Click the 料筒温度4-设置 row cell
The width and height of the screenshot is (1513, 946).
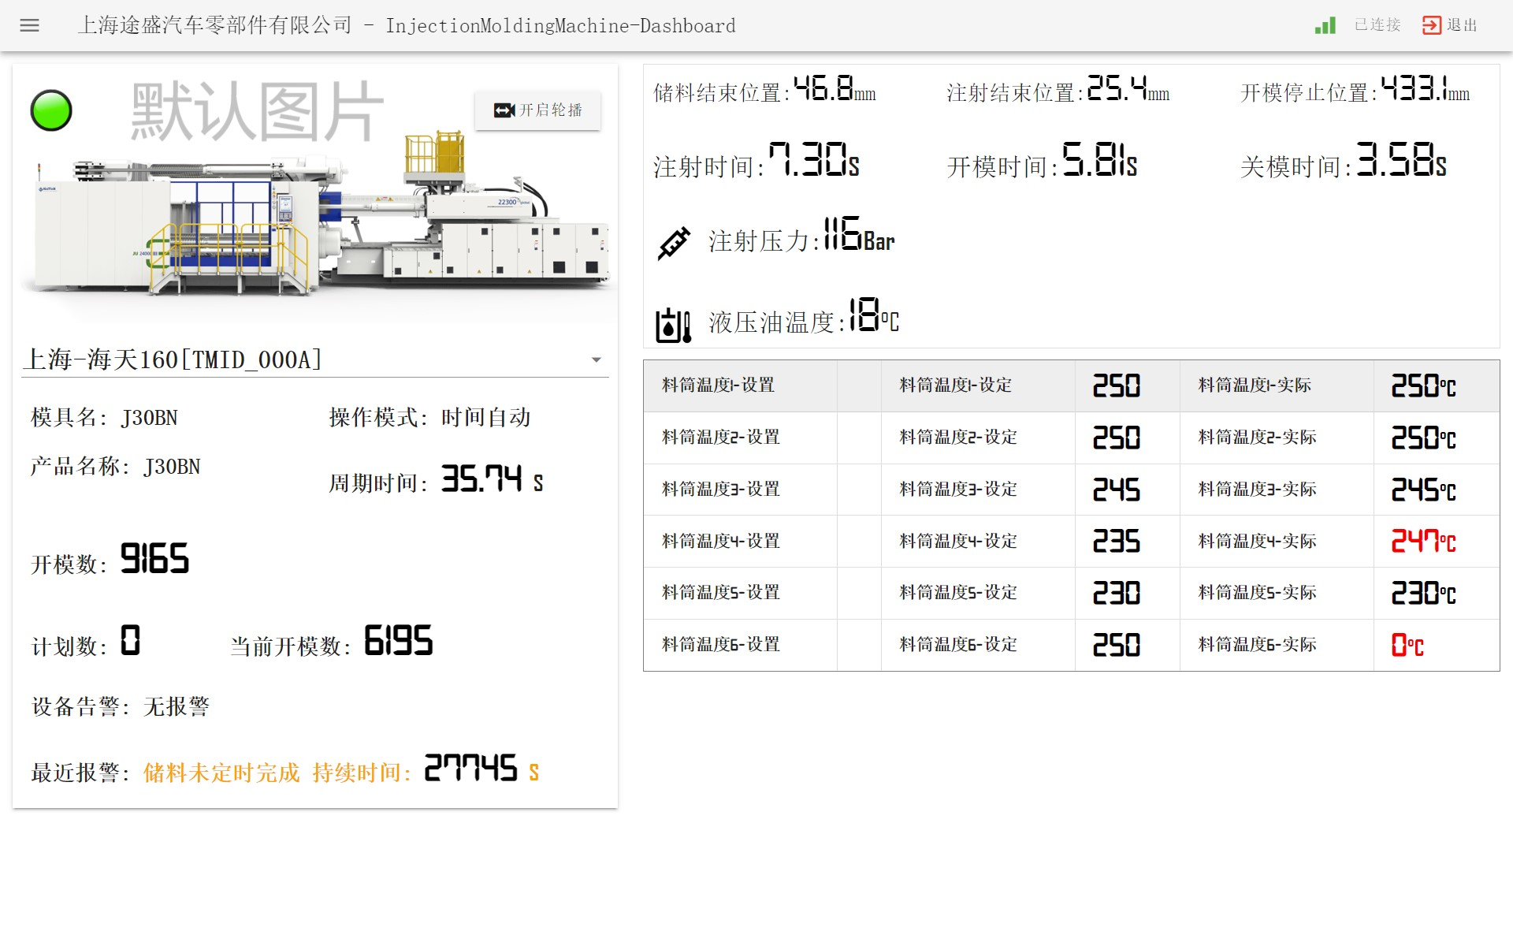pos(740,542)
